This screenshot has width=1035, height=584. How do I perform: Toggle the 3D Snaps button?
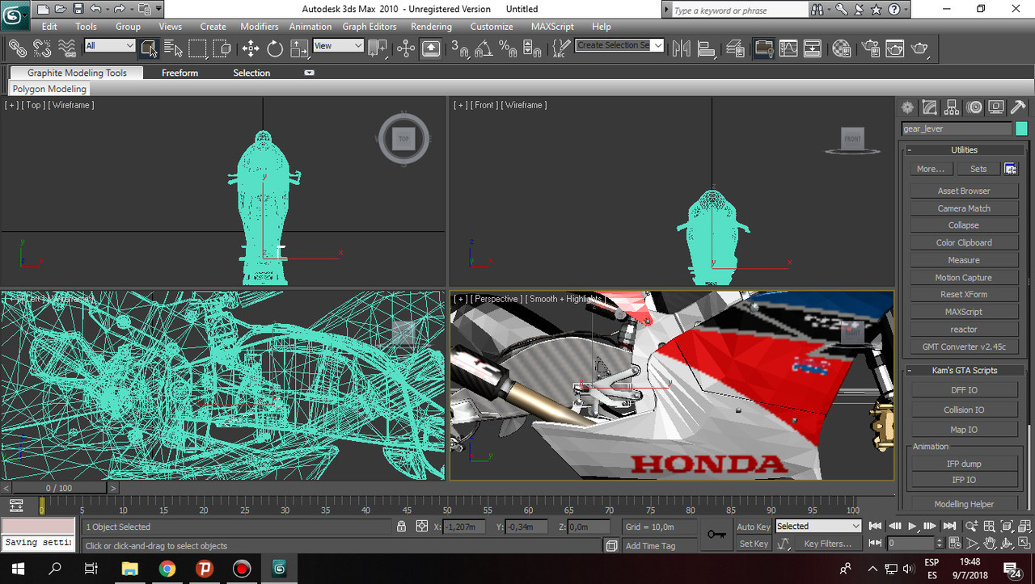click(x=459, y=48)
